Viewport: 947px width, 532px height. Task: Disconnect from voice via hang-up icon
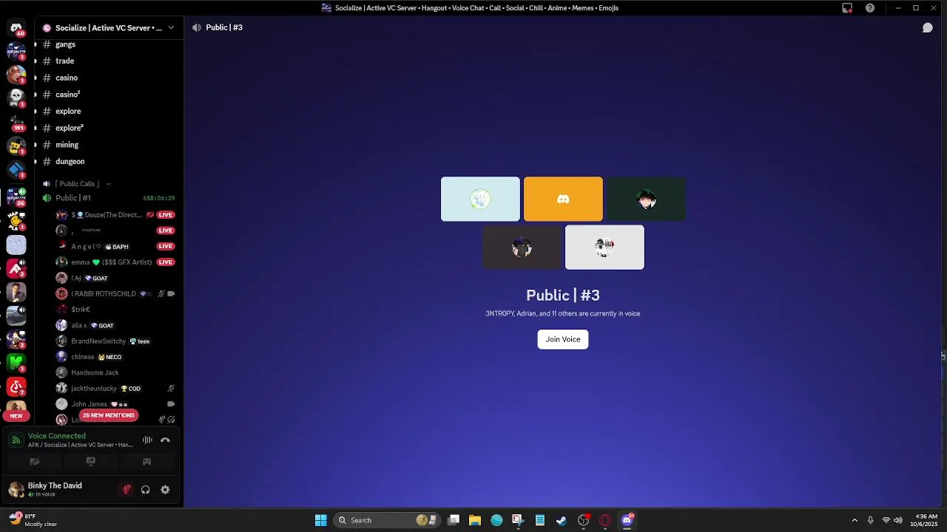(165, 440)
